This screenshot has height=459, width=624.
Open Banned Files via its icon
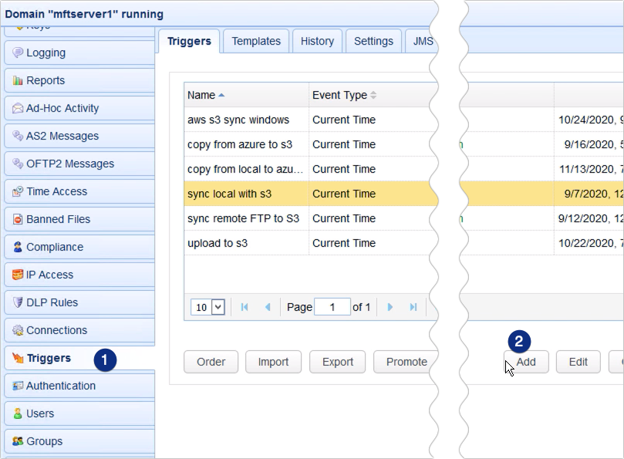pos(18,220)
